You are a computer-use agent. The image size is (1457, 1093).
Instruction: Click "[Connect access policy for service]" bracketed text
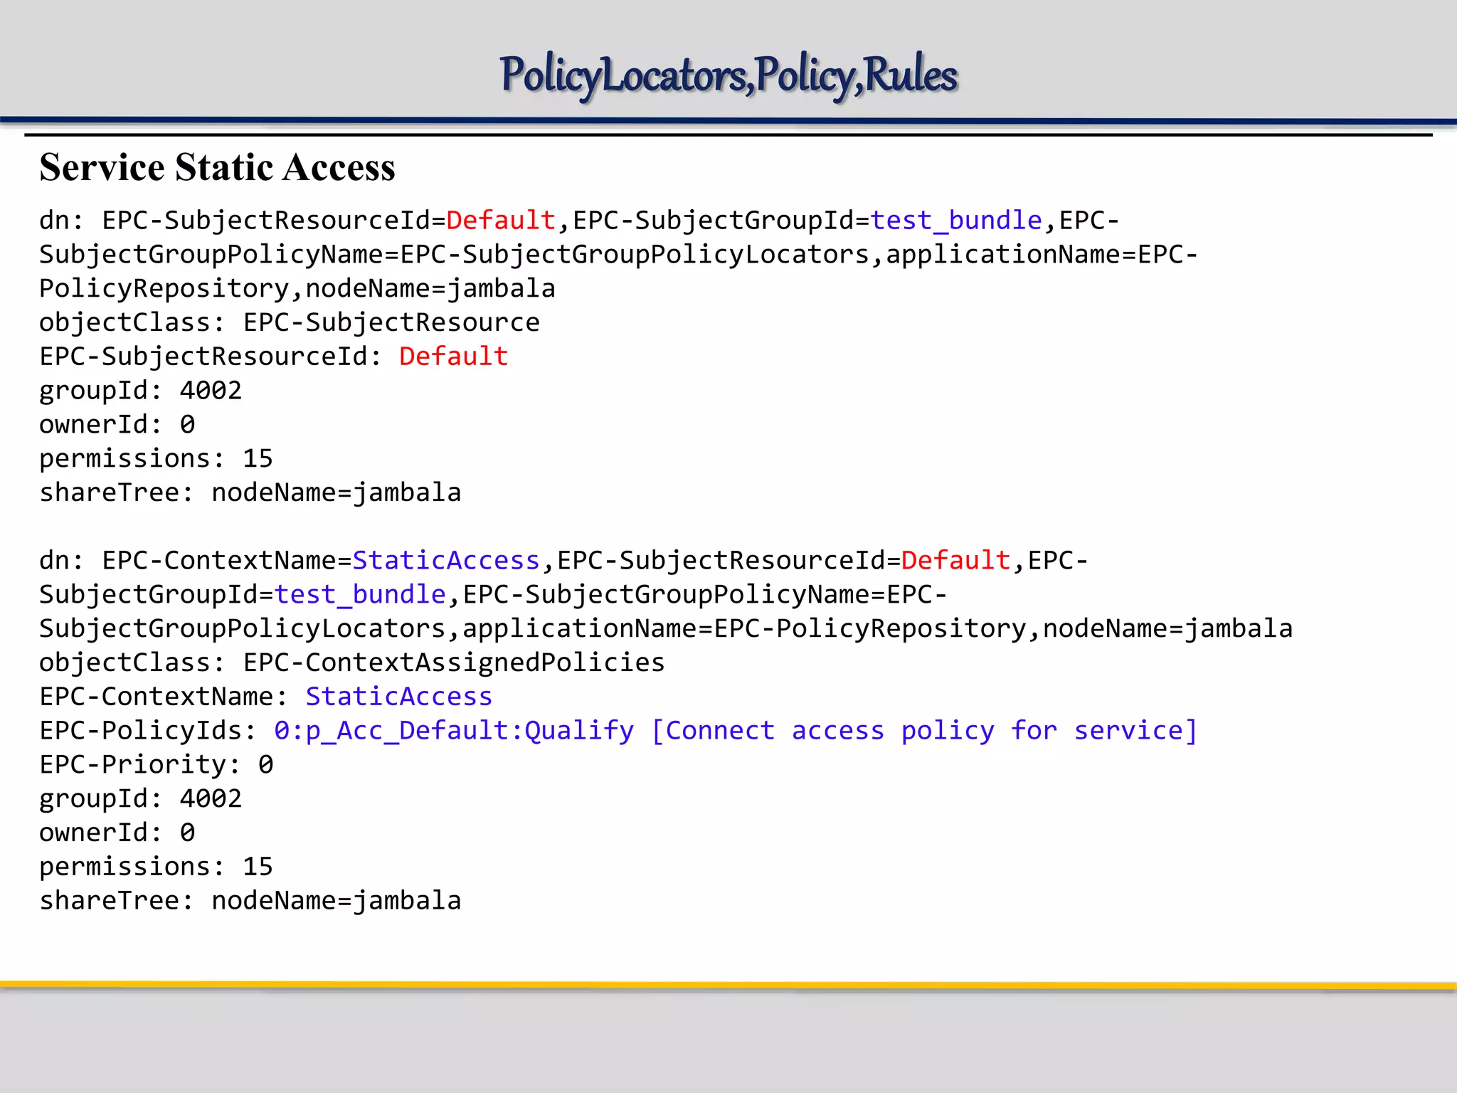tap(925, 731)
